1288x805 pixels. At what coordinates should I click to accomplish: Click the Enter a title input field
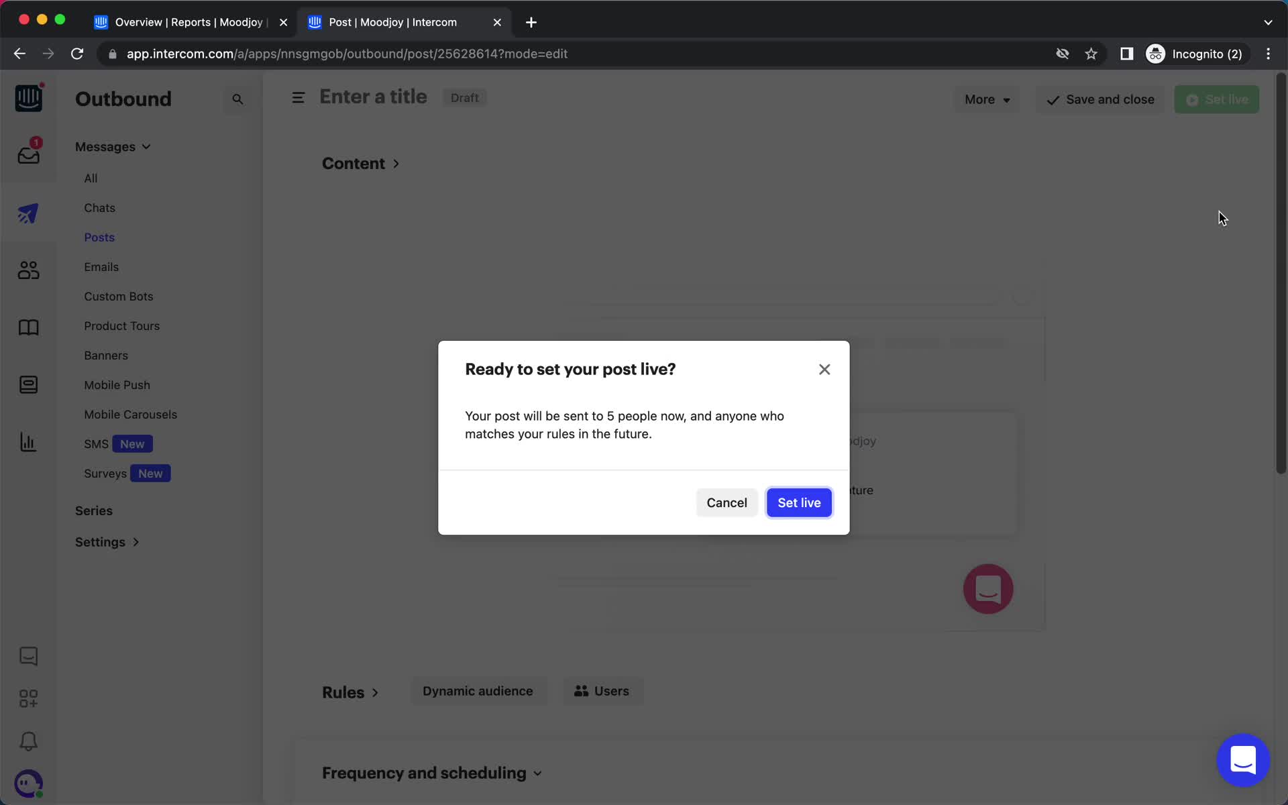pos(373,97)
